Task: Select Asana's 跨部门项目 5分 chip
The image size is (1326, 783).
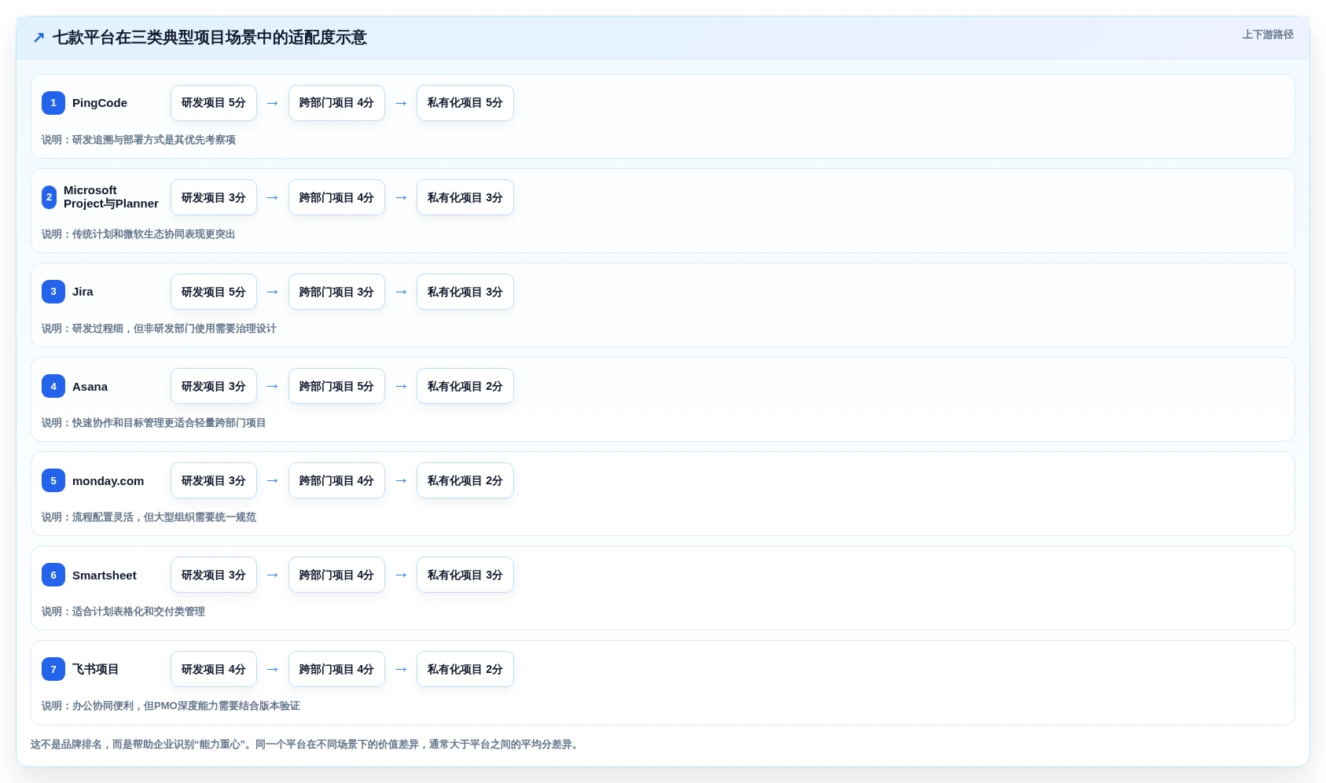Action: point(336,386)
